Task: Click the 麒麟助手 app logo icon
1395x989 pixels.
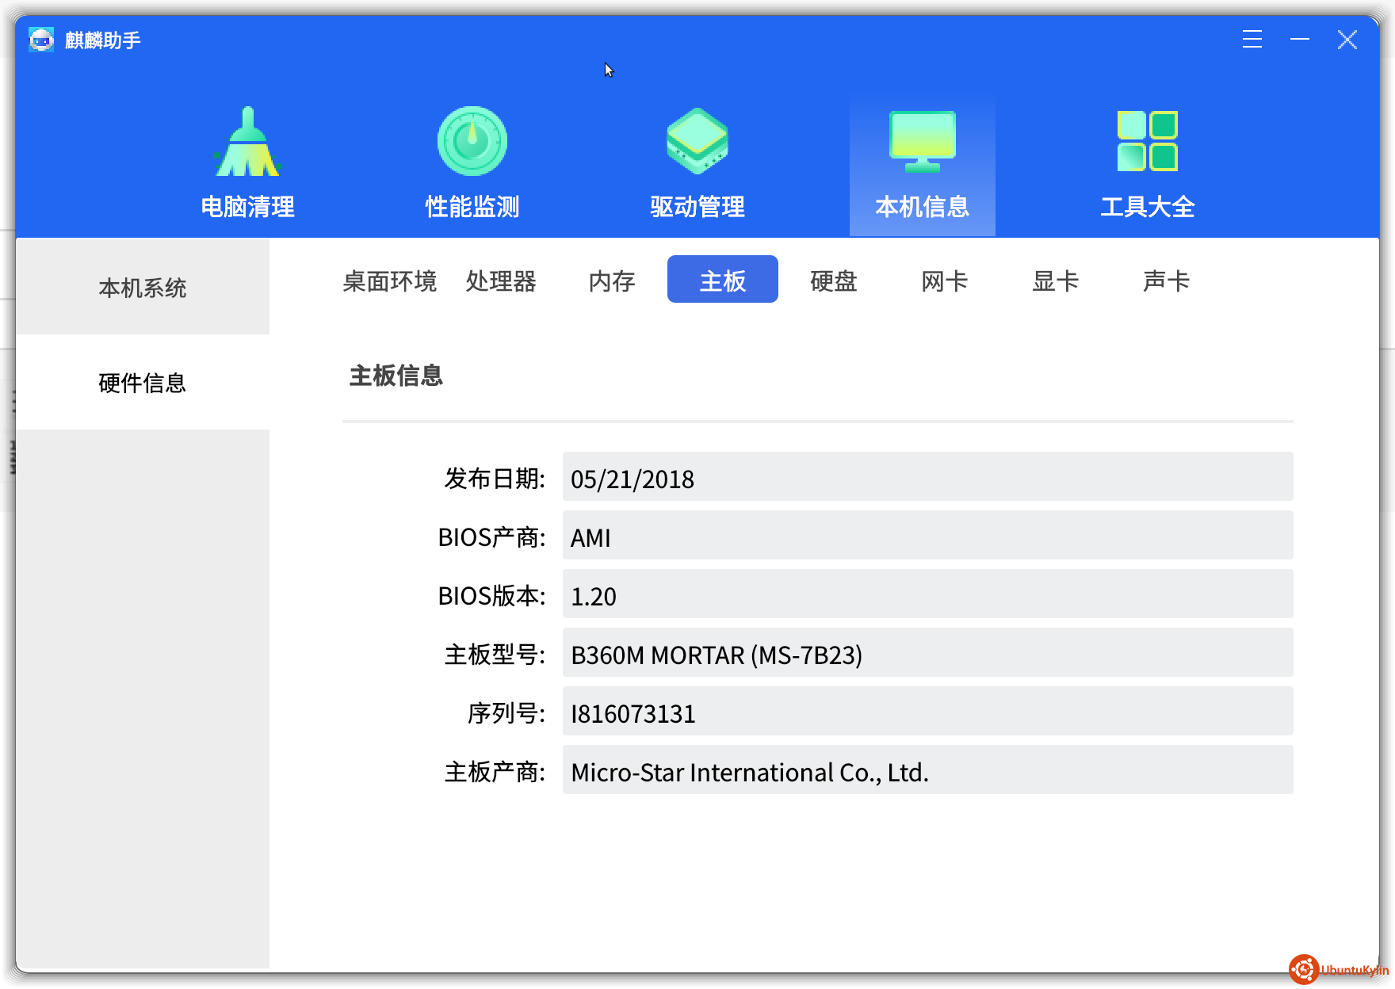Action: point(41,39)
